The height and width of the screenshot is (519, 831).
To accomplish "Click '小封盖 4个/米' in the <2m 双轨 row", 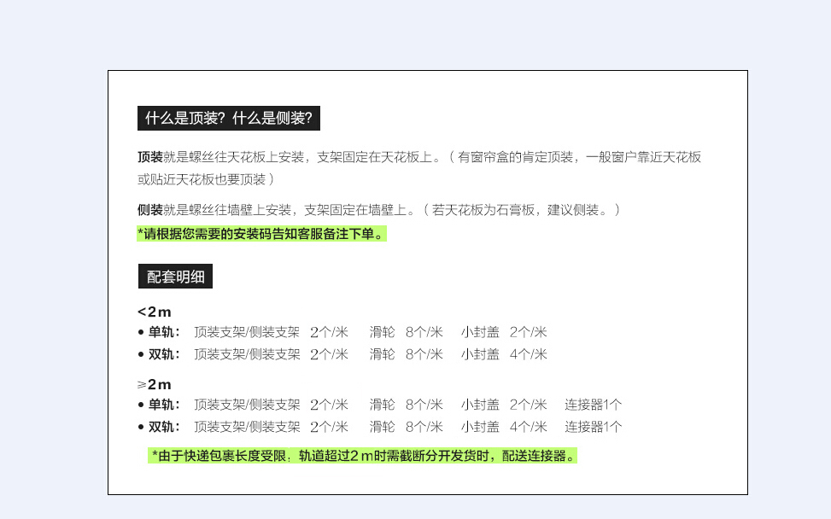I will [x=504, y=354].
